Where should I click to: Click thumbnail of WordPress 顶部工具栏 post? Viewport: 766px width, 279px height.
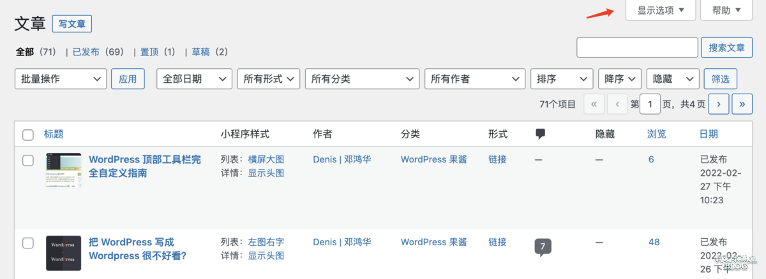tap(63, 170)
